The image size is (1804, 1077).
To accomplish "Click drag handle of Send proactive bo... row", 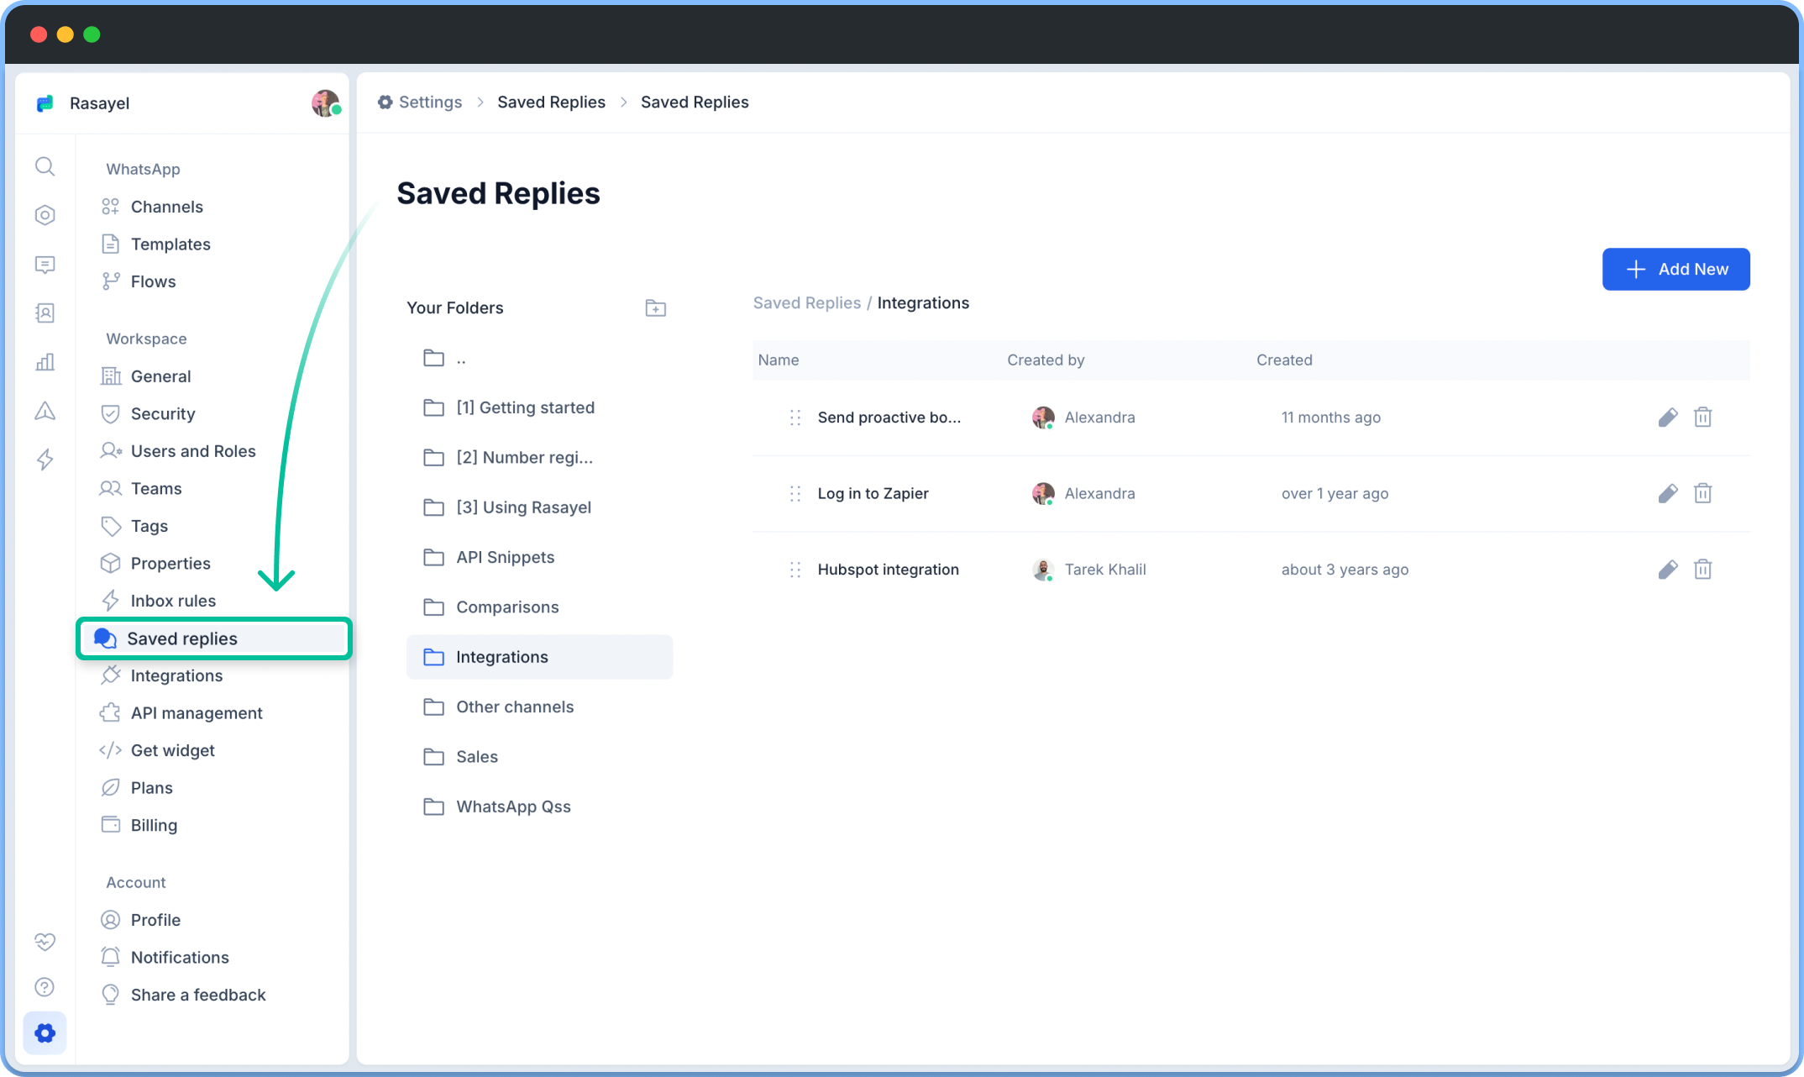I will (x=794, y=418).
